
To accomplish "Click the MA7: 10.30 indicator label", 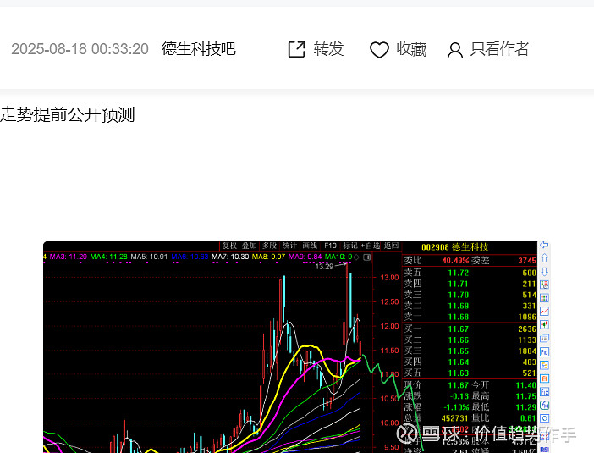I will click(230, 257).
